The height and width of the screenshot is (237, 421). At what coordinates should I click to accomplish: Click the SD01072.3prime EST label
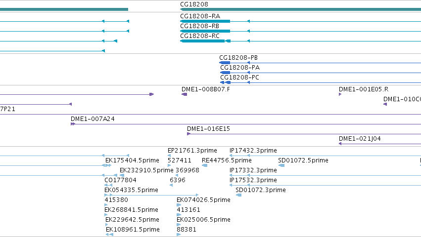click(x=261, y=190)
